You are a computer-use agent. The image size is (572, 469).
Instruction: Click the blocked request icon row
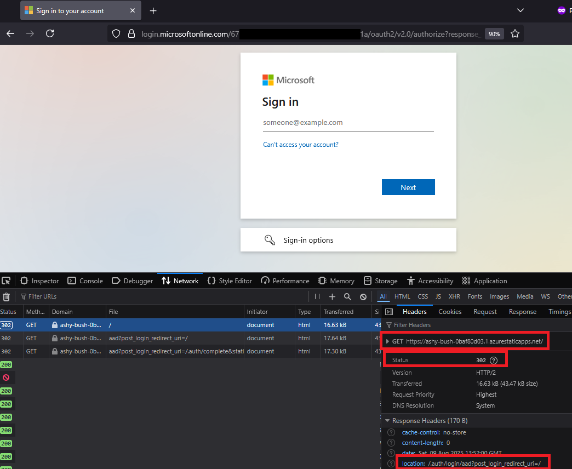pyautogui.click(x=6, y=378)
